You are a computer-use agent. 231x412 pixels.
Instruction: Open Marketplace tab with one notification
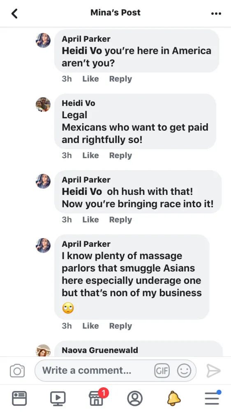click(97, 398)
